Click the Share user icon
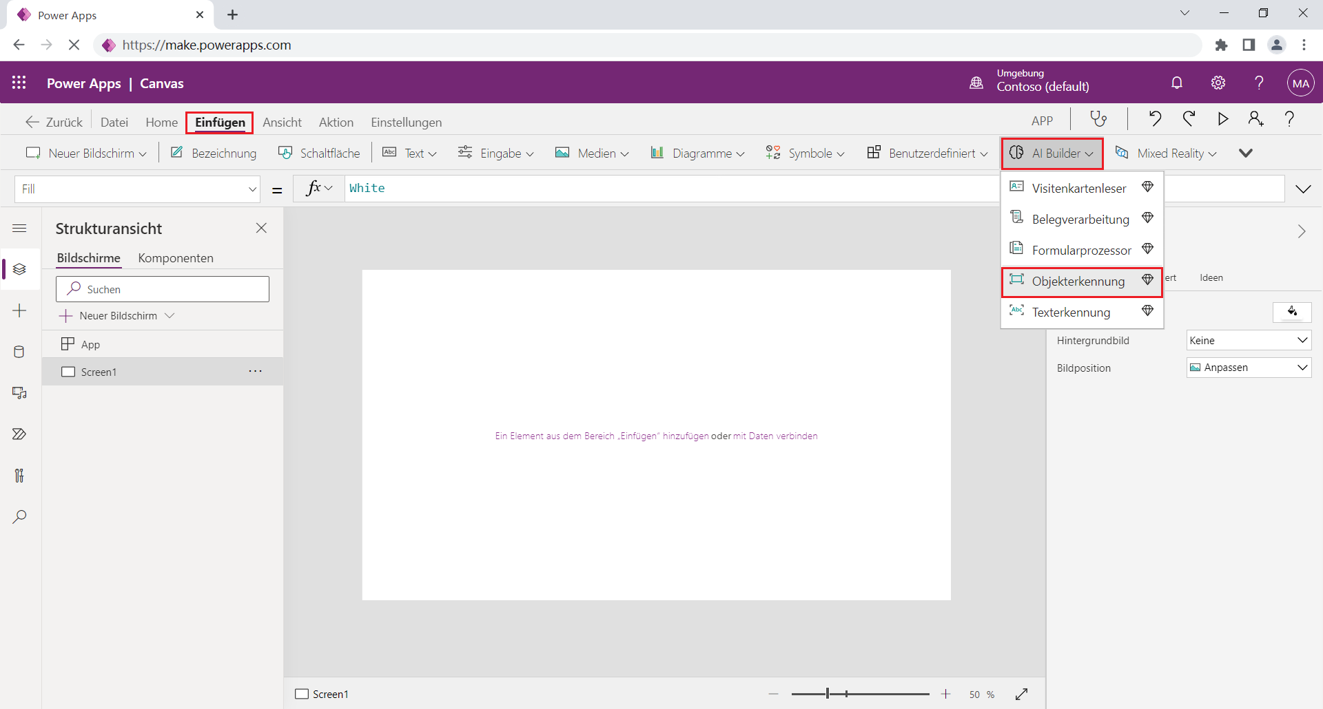Viewport: 1323px width, 709px height. pyautogui.click(x=1255, y=120)
